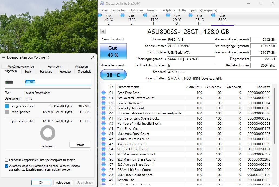Viewport: 279px width, 187px height.
Task: Open the Optionen menu
Action: 136,10
